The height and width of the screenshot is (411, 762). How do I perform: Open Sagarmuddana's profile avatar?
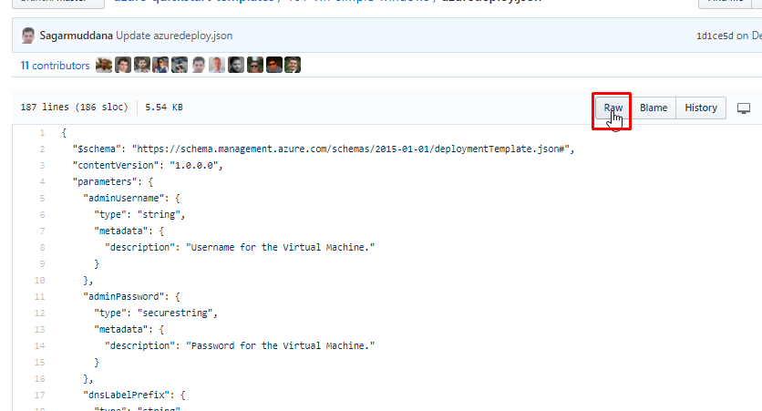28,36
